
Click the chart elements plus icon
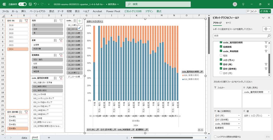click(x=80, y=21)
